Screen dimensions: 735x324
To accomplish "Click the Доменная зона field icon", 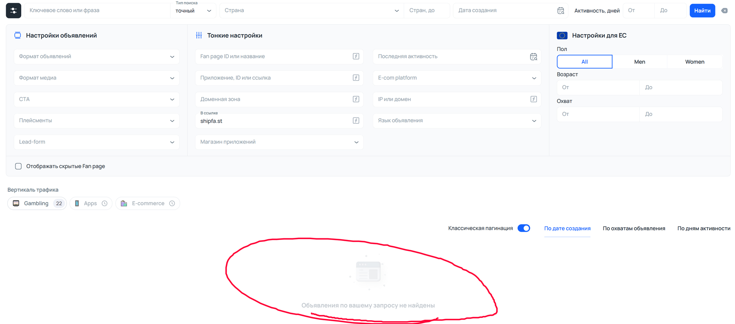I will point(356,99).
